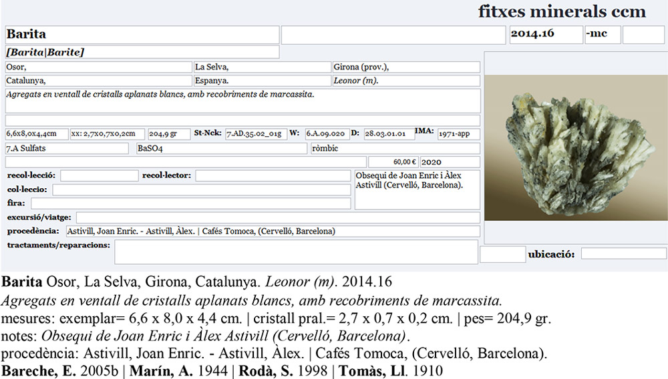
Task: Click the notes field Obsequi de Joan Enric
Action: [417, 190]
